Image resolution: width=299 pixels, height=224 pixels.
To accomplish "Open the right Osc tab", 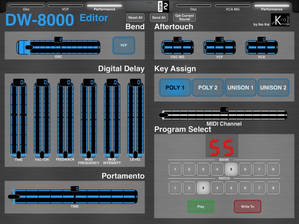I will 193,7.
